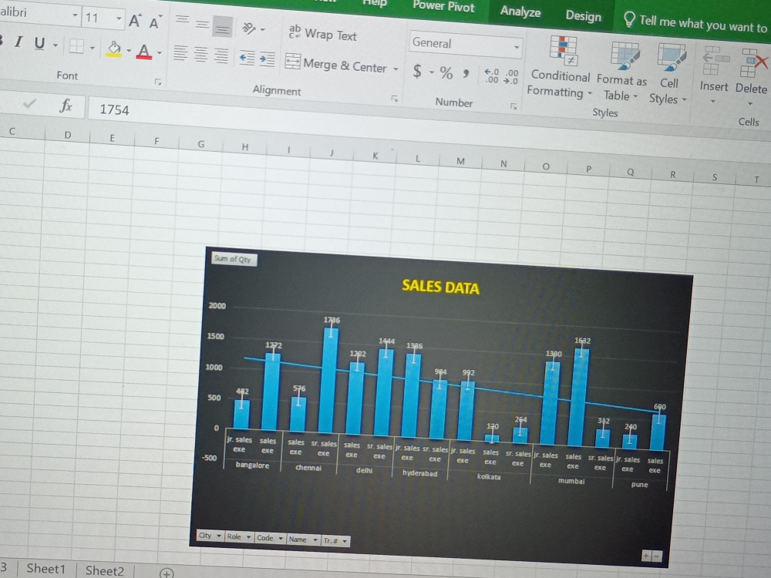Open Merge & Center dropdown arrow
This screenshot has width=771, height=578.
coord(396,69)
